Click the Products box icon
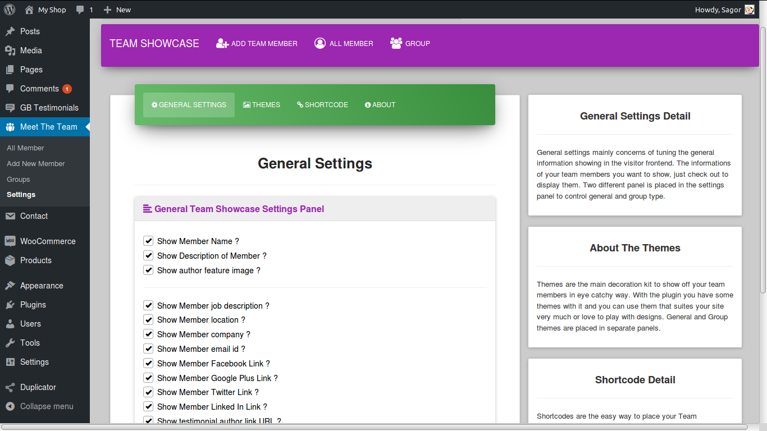The width and height of the screenshot is (767, 431). [10, 260]
